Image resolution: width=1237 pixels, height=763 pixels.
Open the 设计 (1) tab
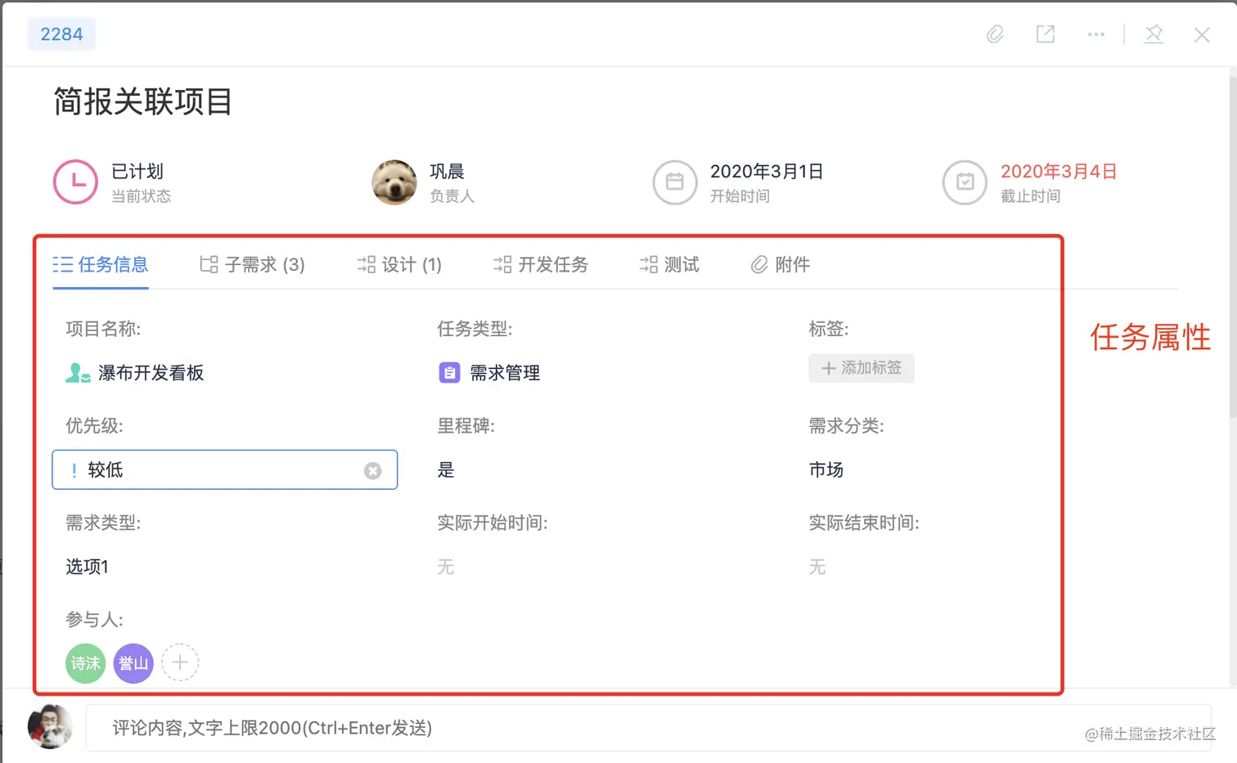click(x=399, y=264)
